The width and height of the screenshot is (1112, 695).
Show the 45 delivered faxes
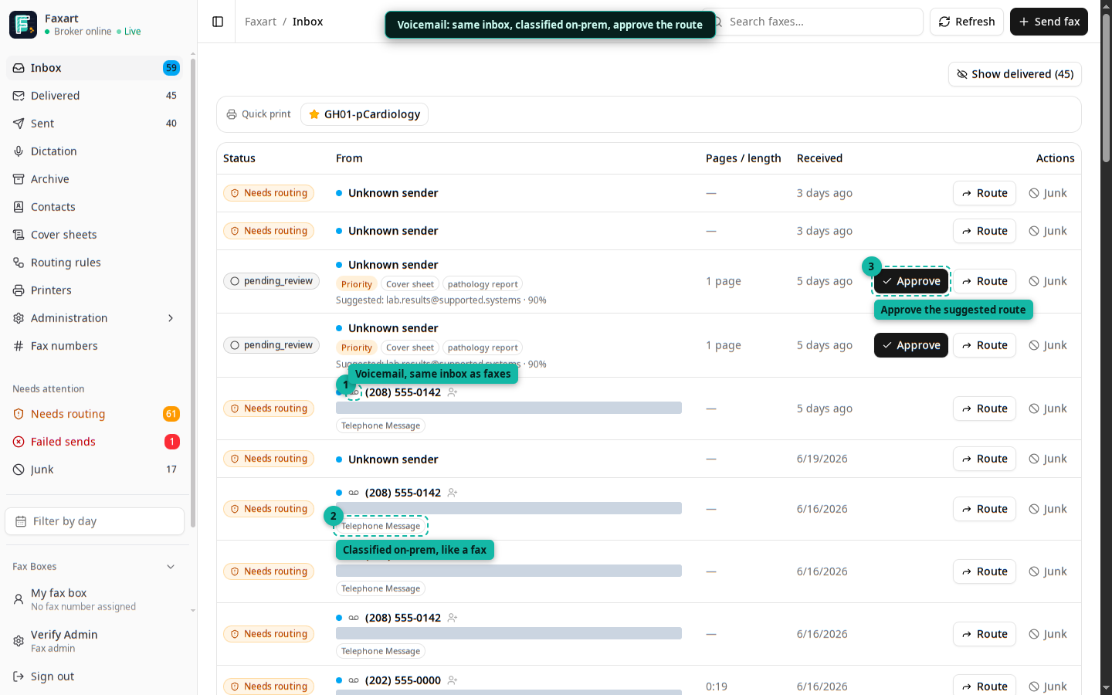pyautogui.click(x=1015, y=74)
